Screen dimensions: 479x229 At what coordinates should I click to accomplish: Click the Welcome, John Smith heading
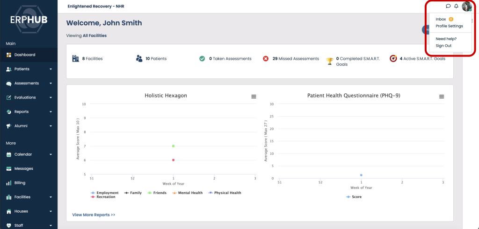pos(104,23)
